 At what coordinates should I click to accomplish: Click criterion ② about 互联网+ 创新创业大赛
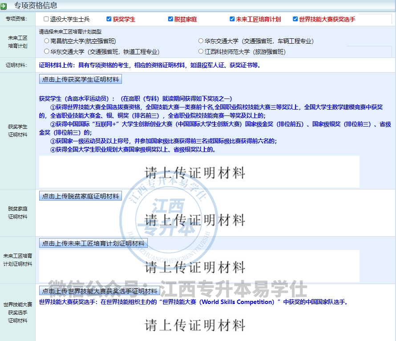215,128
